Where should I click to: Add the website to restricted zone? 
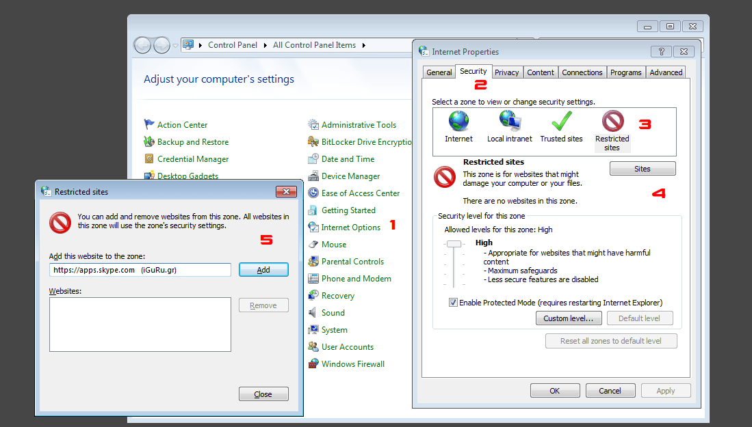263,270
